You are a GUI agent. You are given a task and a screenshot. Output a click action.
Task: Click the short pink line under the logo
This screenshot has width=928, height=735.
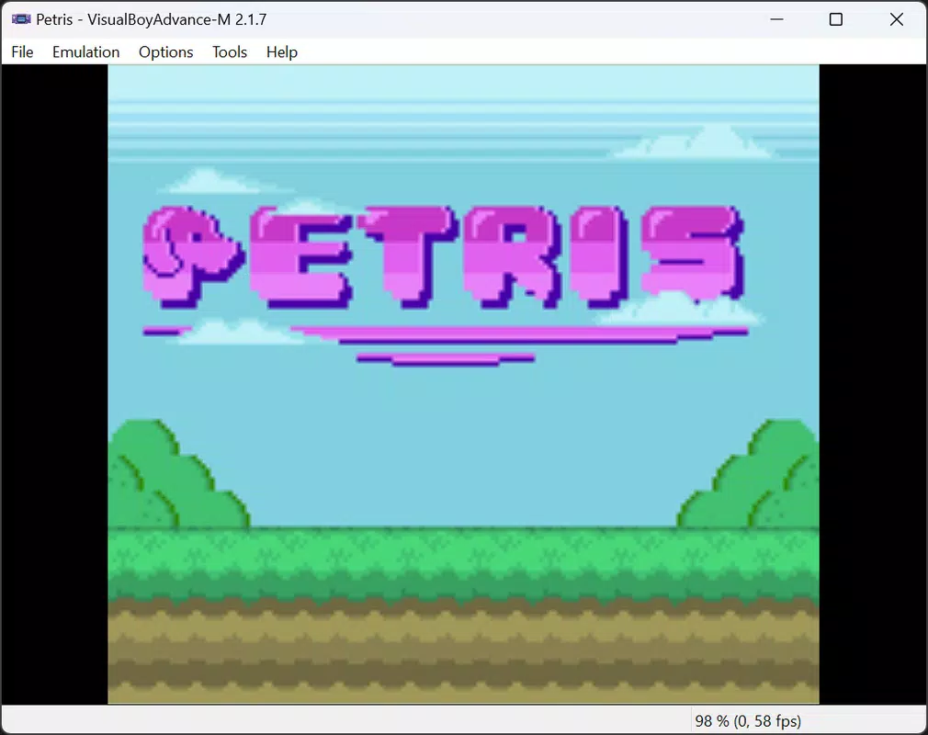tap(446, 359)
